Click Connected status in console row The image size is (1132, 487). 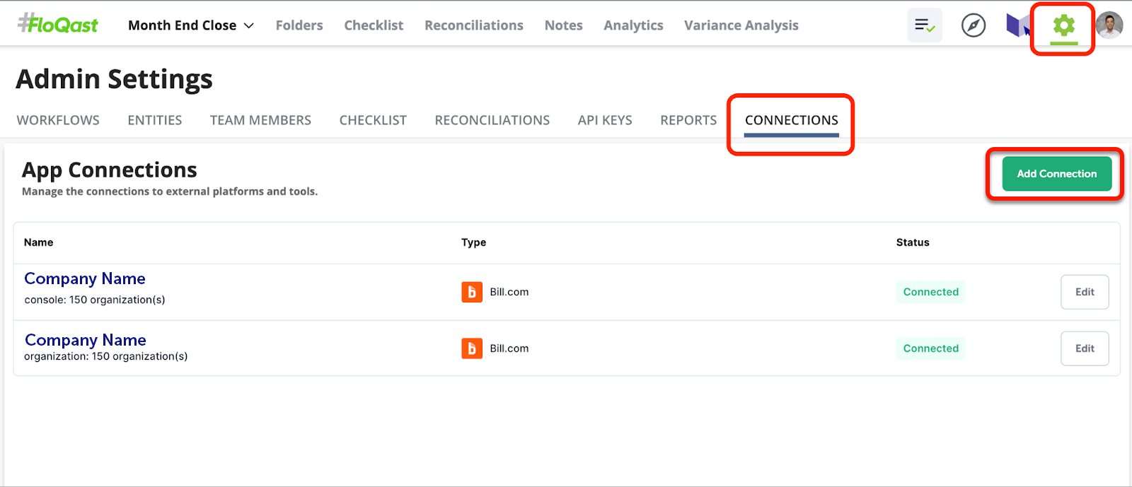931,292
